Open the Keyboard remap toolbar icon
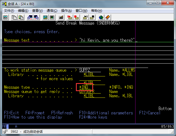 click(61, 17)
